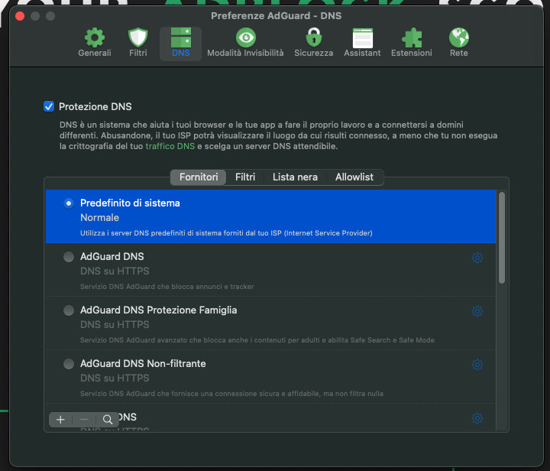Click the Protezione DNS label text

click(x=95, y=107)
